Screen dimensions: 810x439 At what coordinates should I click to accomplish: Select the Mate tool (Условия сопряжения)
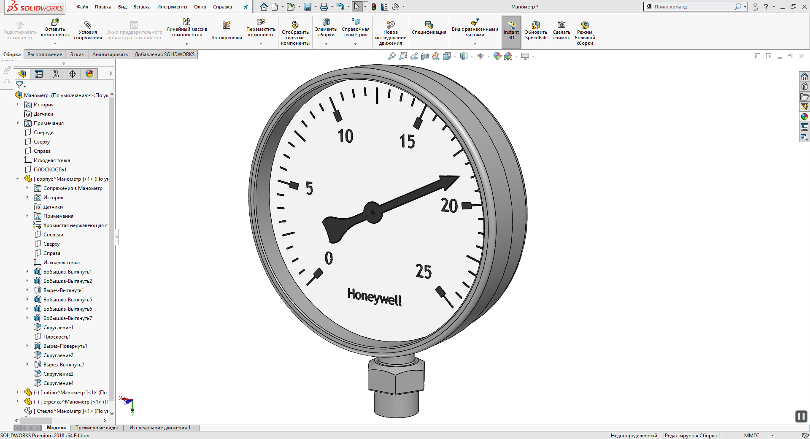click(88, 25)
